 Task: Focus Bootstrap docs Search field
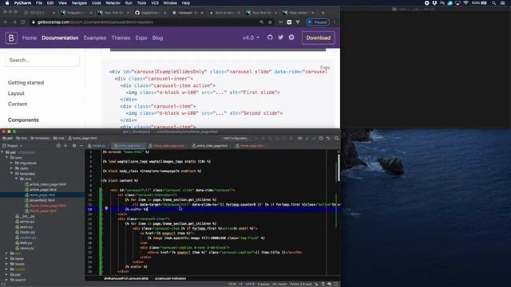42,61
